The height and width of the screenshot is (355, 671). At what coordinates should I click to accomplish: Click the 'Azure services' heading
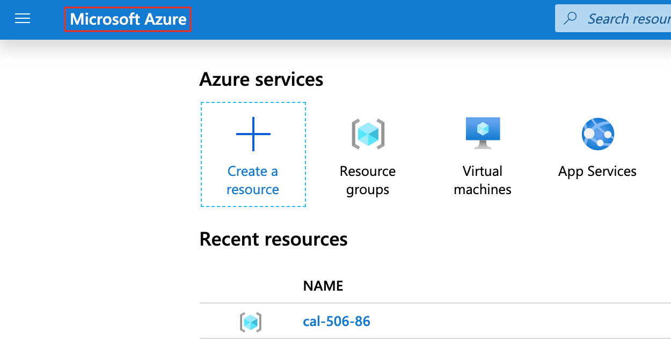pyautogui.click(x=261, y=79)
